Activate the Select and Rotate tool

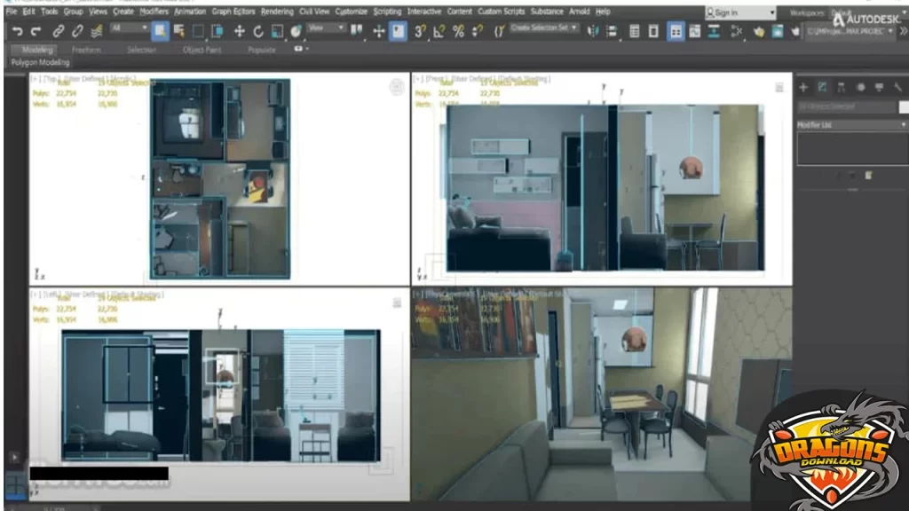258,31
